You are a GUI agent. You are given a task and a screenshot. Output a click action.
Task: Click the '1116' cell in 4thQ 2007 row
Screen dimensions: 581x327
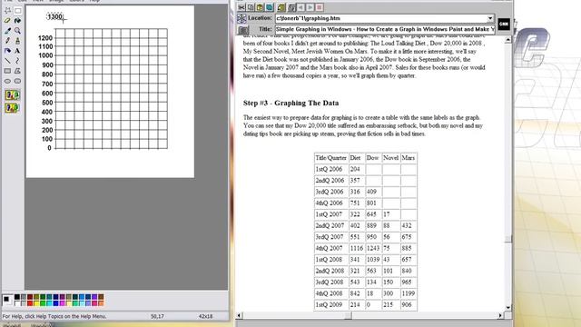(356, 248)
